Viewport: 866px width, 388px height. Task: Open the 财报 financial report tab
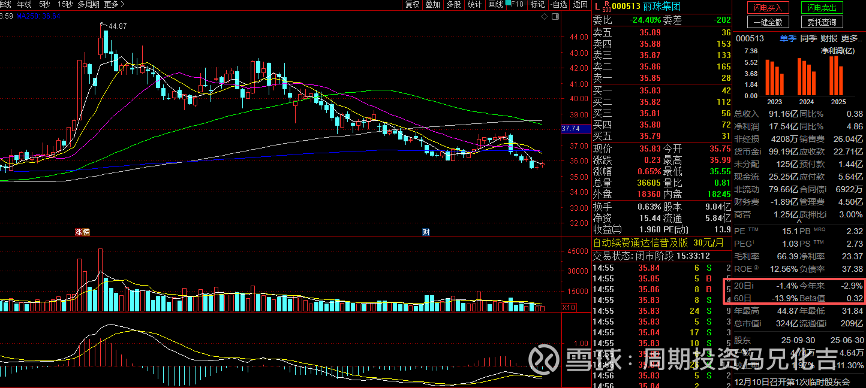(x=829, y=38)
